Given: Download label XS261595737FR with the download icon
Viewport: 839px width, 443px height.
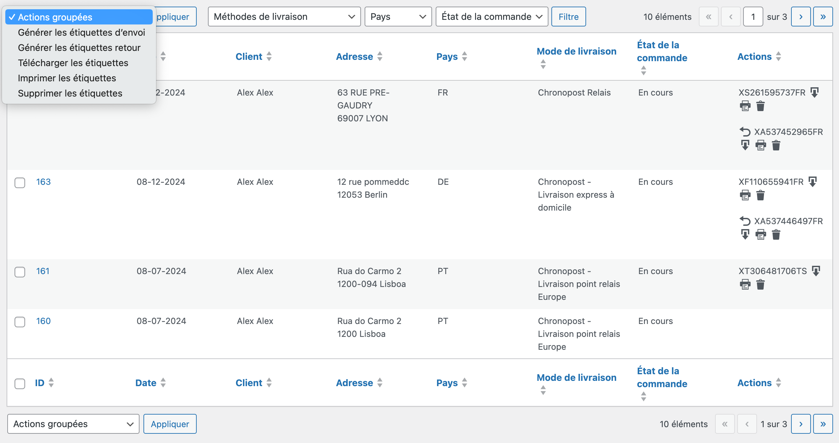Looking at the screenshot, I should coord(815,93).
